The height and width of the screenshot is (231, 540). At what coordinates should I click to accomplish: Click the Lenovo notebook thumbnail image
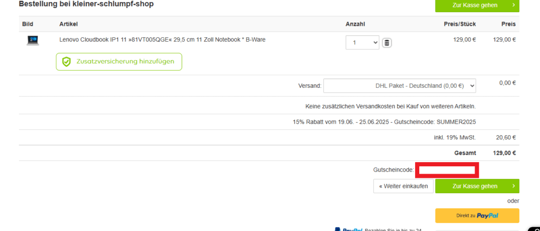(x=33, y=41)
